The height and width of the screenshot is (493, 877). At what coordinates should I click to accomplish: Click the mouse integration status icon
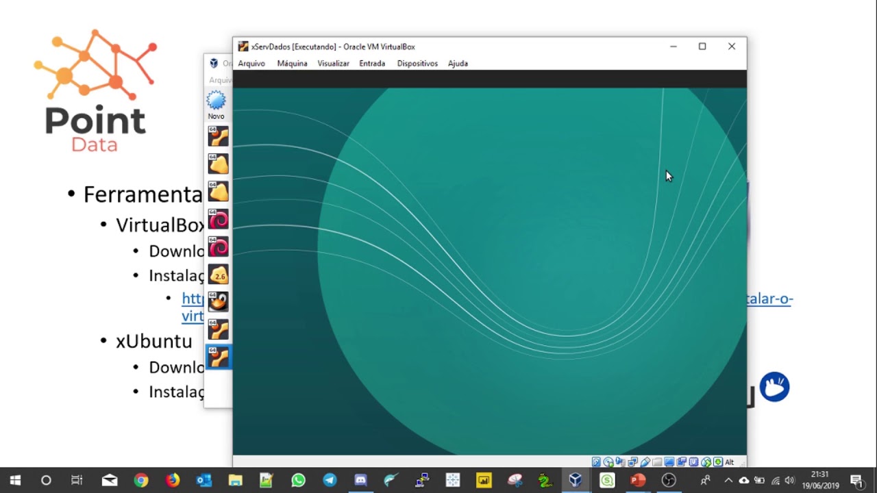click(706, 462)
